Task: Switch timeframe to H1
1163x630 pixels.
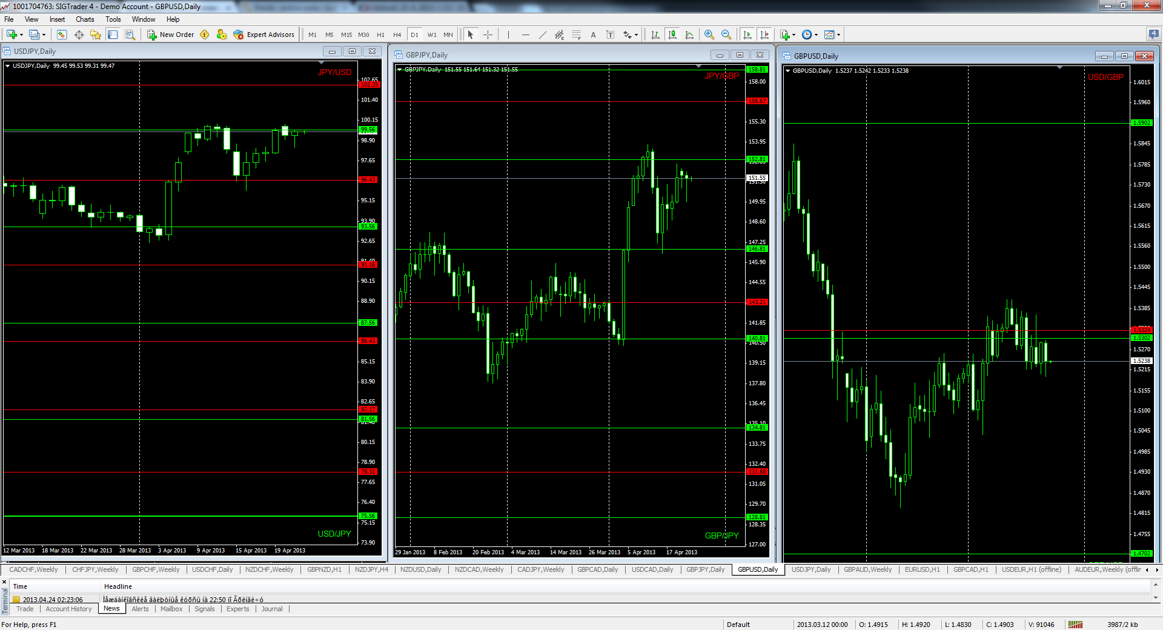Action: [380, 35]
